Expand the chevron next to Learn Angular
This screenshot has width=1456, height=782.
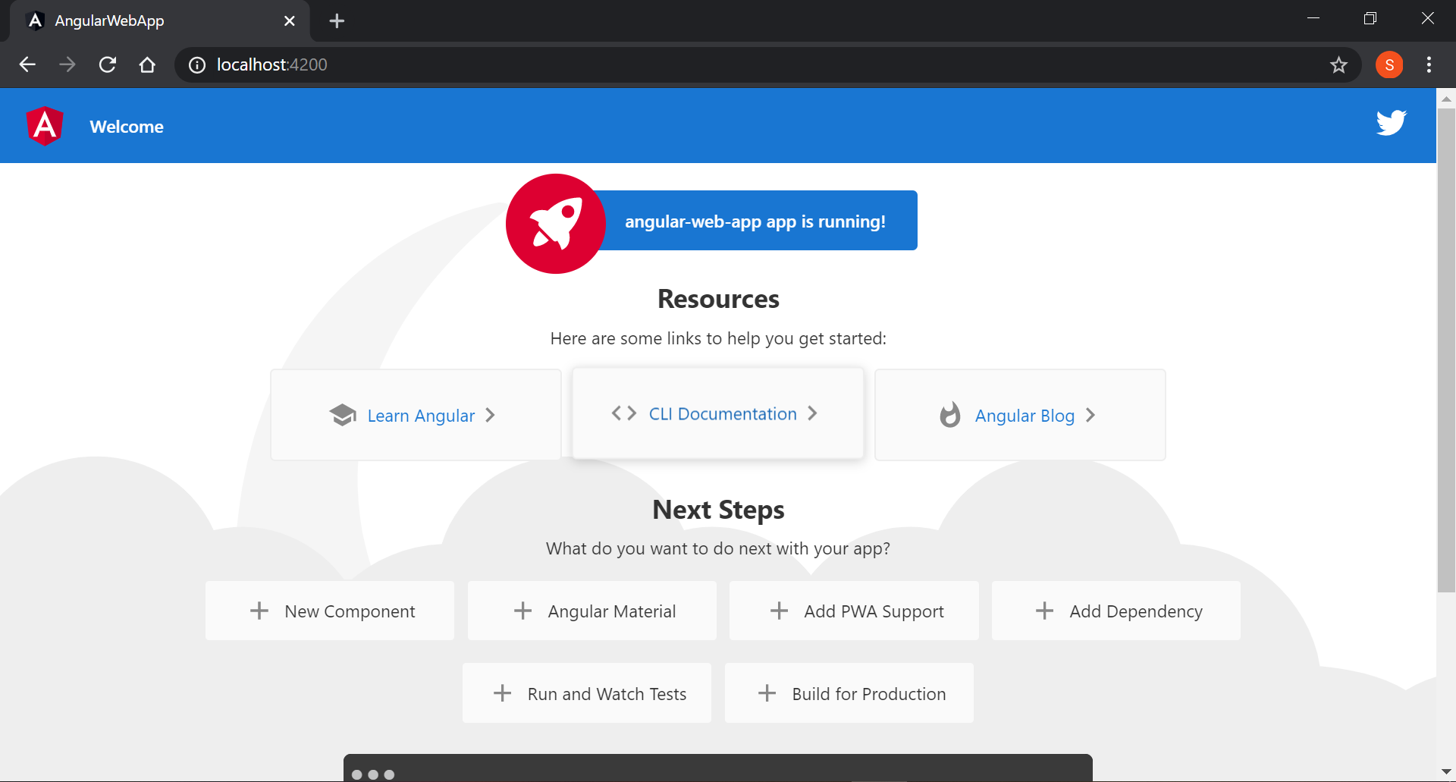[x=490, y=415]
